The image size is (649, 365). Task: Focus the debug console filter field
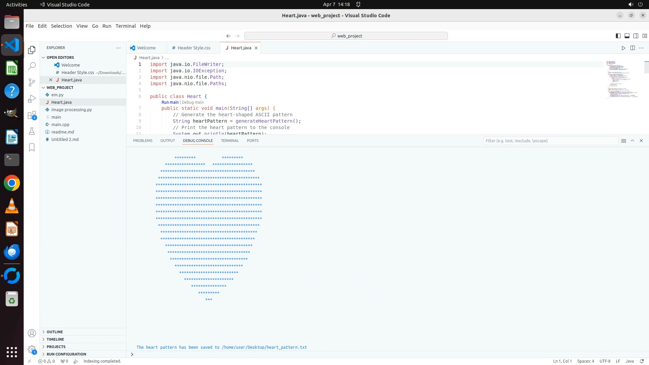(550, 141)
